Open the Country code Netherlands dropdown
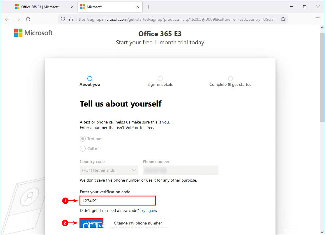The height and width of the screenshot is (235, 325). [x=109, y=170]
